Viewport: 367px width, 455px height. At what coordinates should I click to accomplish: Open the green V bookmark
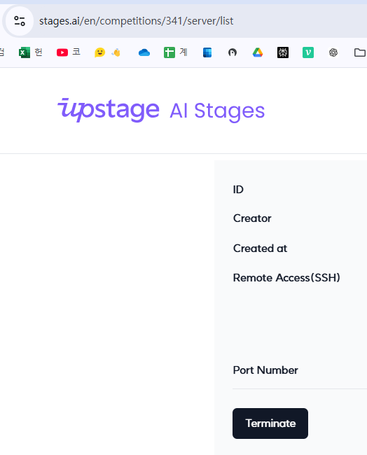tap(308, 52)
